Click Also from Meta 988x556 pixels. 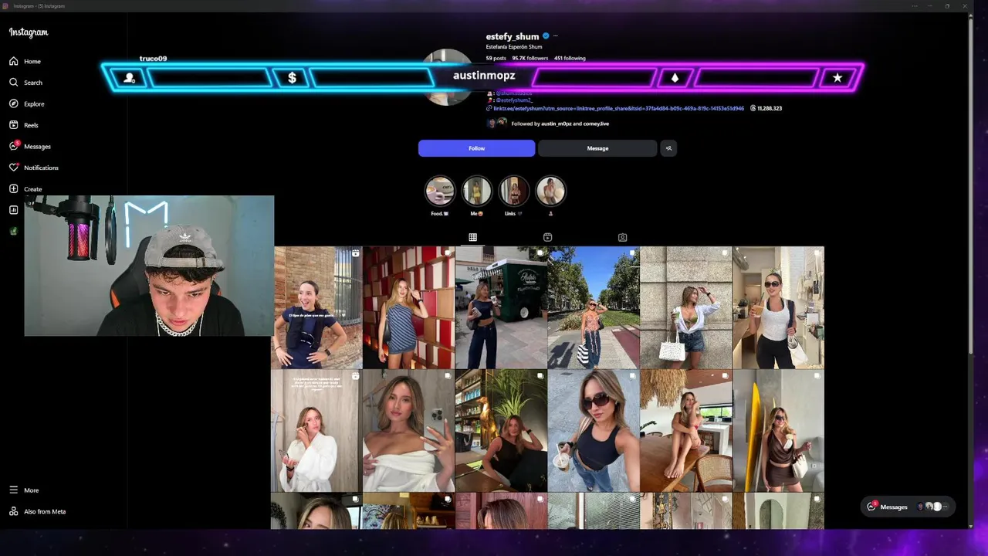37,511
